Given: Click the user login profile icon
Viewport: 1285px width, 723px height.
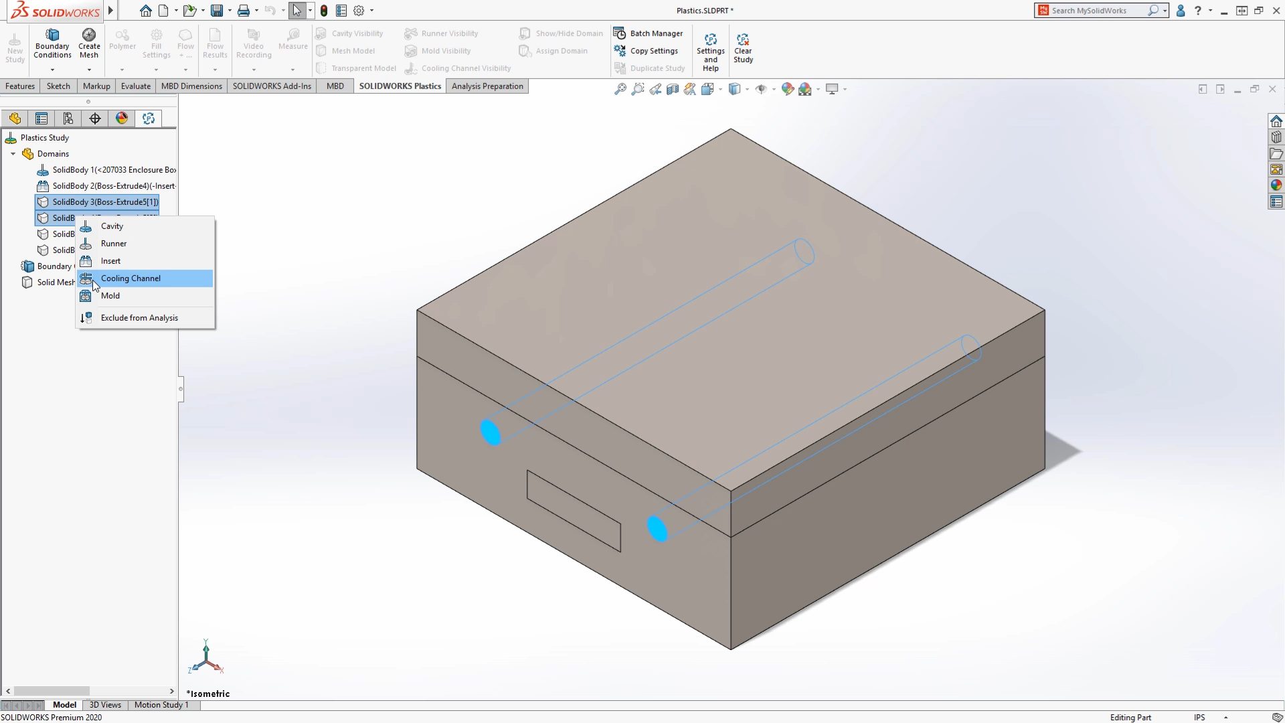Looking at the screenshot, I should pos(1181,11).
